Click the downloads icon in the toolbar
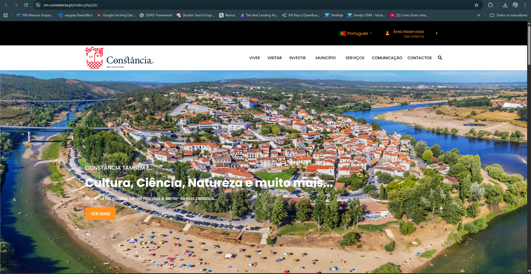The image size is (531, 274). pyautogui.click(x=505, y=5)
